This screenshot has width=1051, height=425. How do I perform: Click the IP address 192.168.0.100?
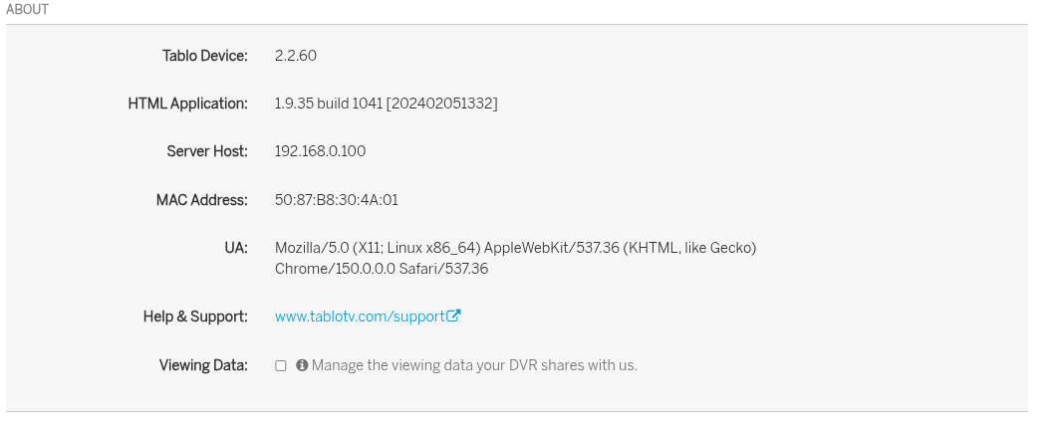point(321,151)
